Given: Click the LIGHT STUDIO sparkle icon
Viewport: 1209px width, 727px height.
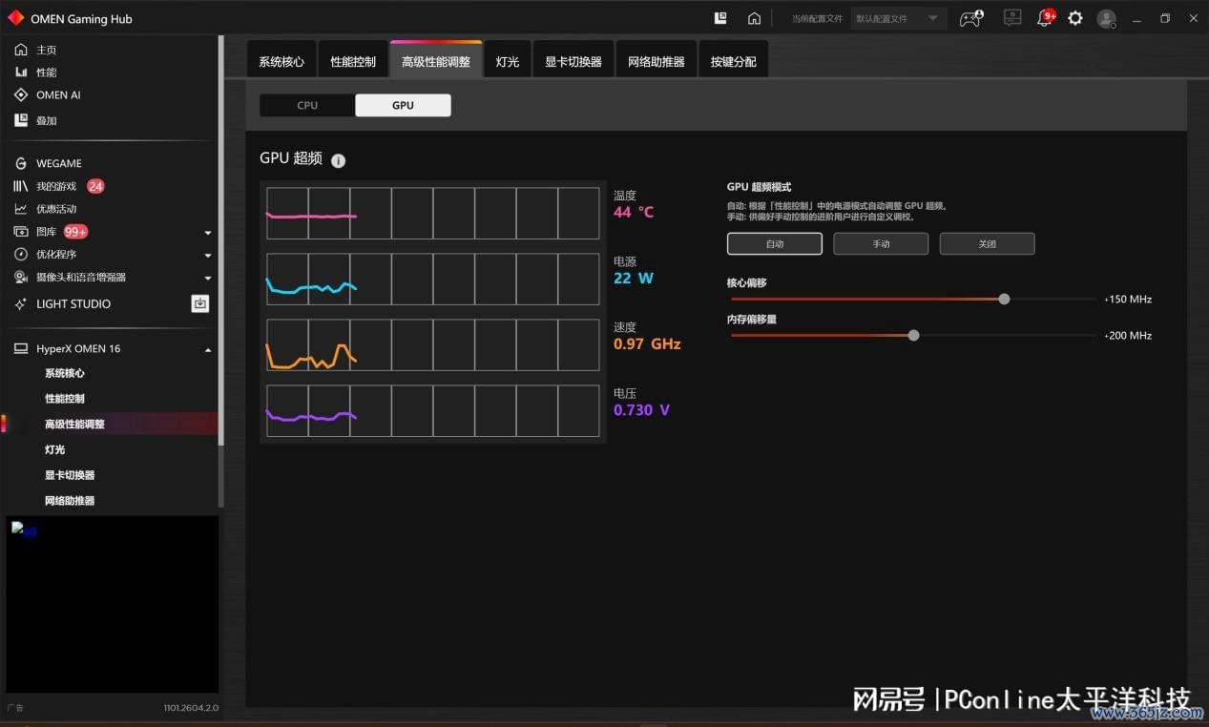Looking at the screenshot, I should [21, 304].
